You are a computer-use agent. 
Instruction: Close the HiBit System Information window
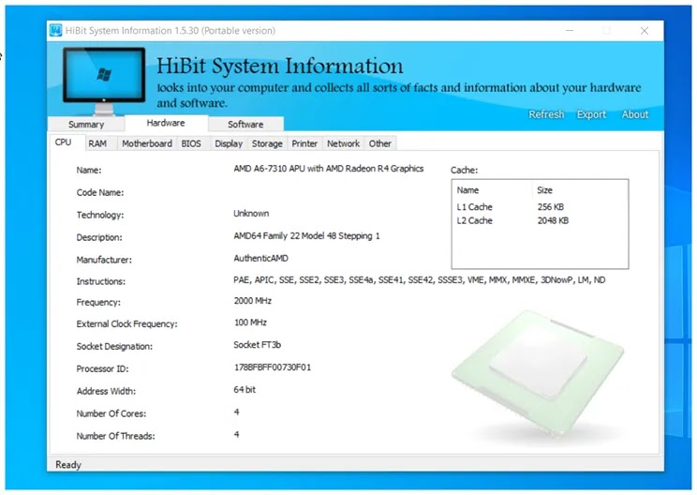click(645, 31)
